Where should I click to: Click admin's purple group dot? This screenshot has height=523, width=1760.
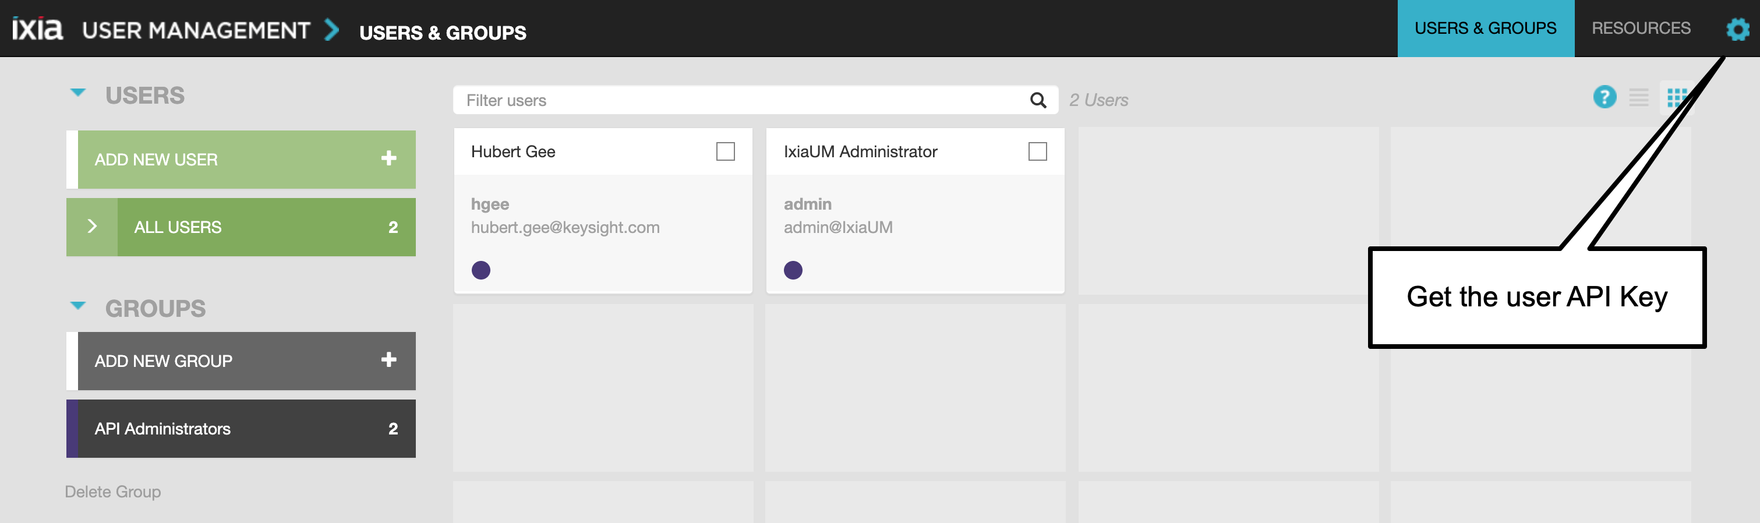click(793, 270)
